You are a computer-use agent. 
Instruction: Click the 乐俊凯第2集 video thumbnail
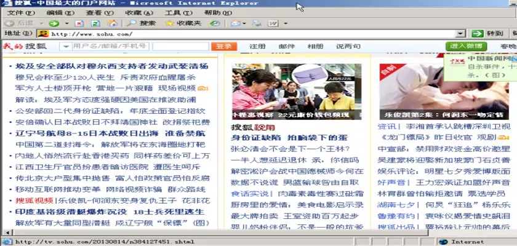(x=444, y=92)
